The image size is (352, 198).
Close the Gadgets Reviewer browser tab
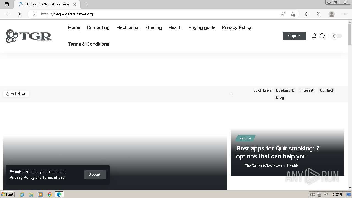point(75,4)
